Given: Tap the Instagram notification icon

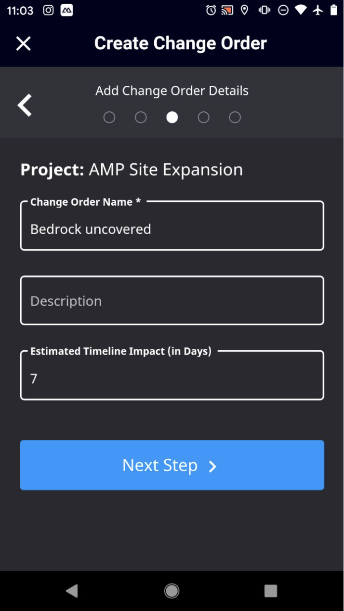Looking at the screenshot, I should [48, 10].
